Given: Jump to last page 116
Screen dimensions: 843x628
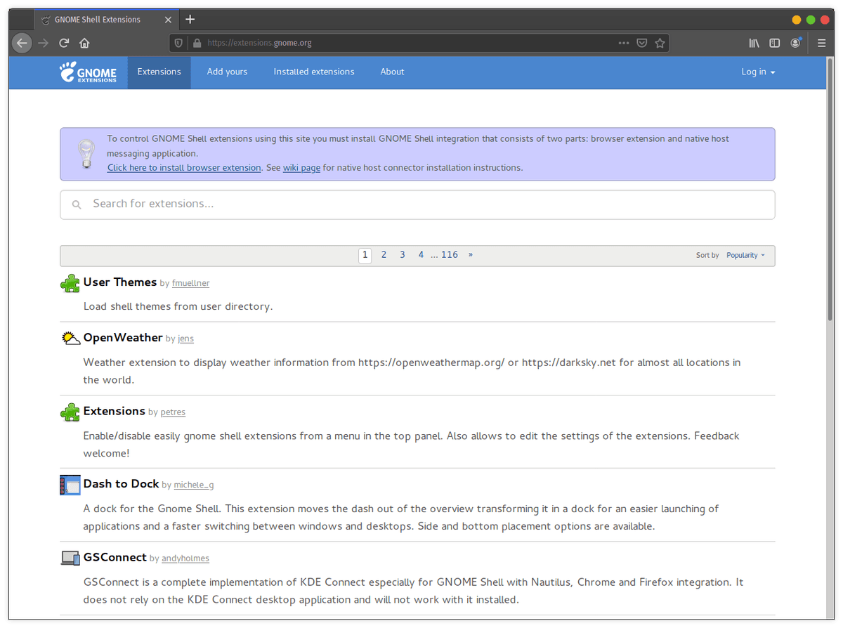Looking at the screenshot, I should (450, 255).
